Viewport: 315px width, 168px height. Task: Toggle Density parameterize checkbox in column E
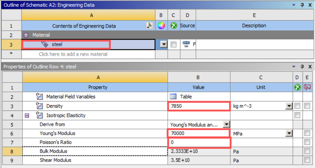(307, 106)
